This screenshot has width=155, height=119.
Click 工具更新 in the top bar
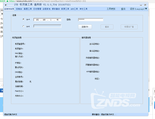coord(111,9)
